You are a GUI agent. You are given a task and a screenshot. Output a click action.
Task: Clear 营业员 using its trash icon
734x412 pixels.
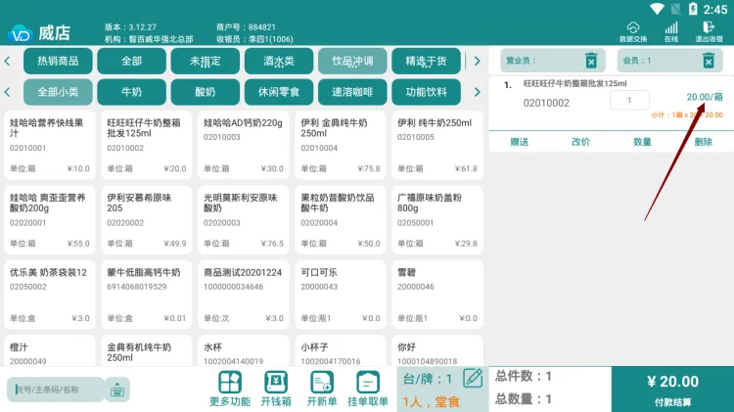590,61
